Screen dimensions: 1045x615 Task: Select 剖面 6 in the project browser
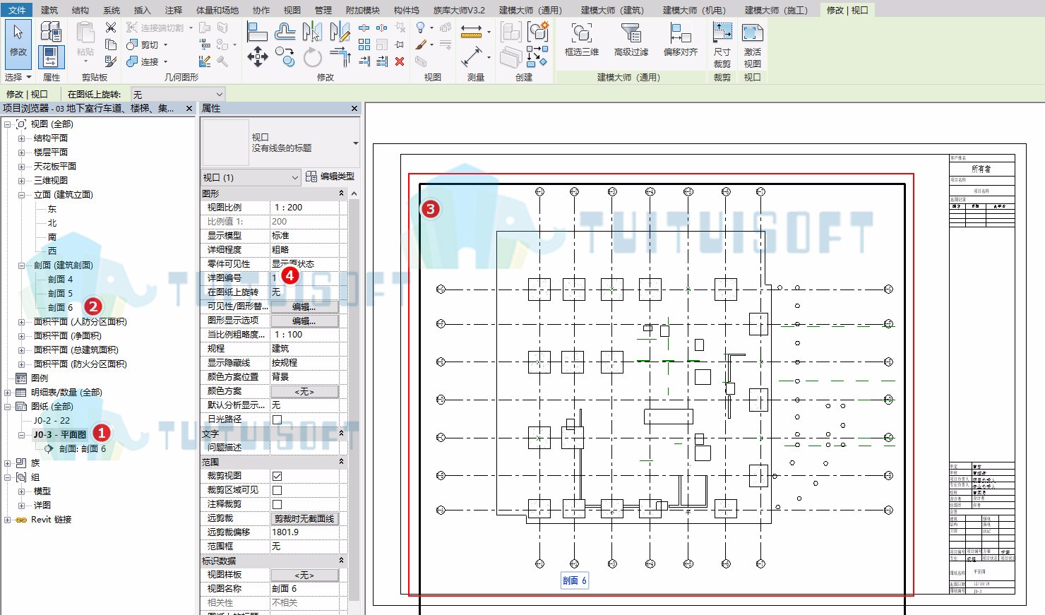pyautogui.click(x=60, y=308)
